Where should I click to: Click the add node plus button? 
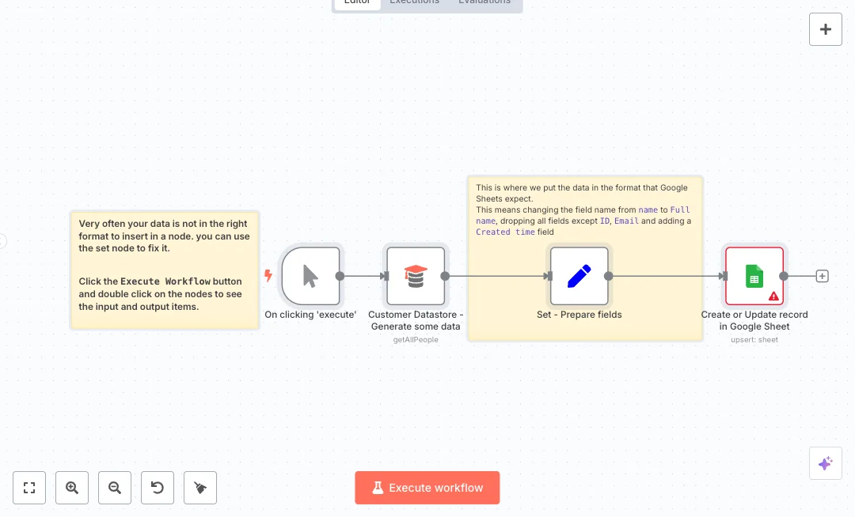coord(826,29)
